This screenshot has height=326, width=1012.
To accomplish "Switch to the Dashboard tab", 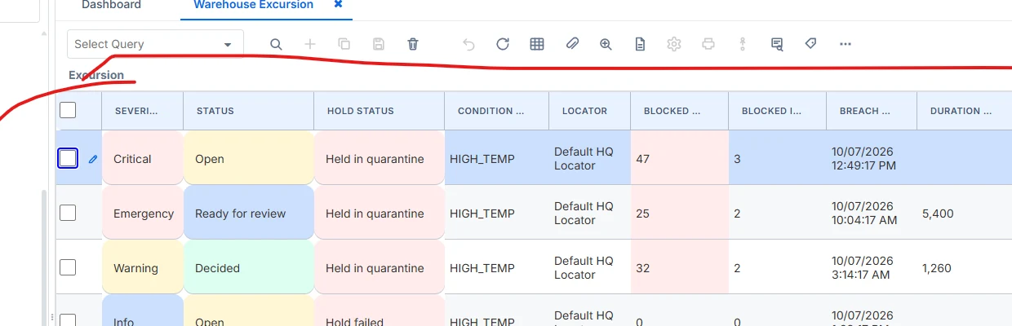I will 111,5.
